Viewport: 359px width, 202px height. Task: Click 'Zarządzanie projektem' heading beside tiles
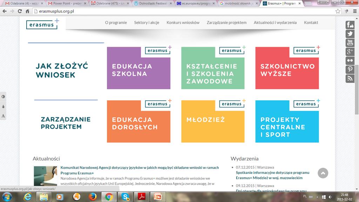pos(66,123)
